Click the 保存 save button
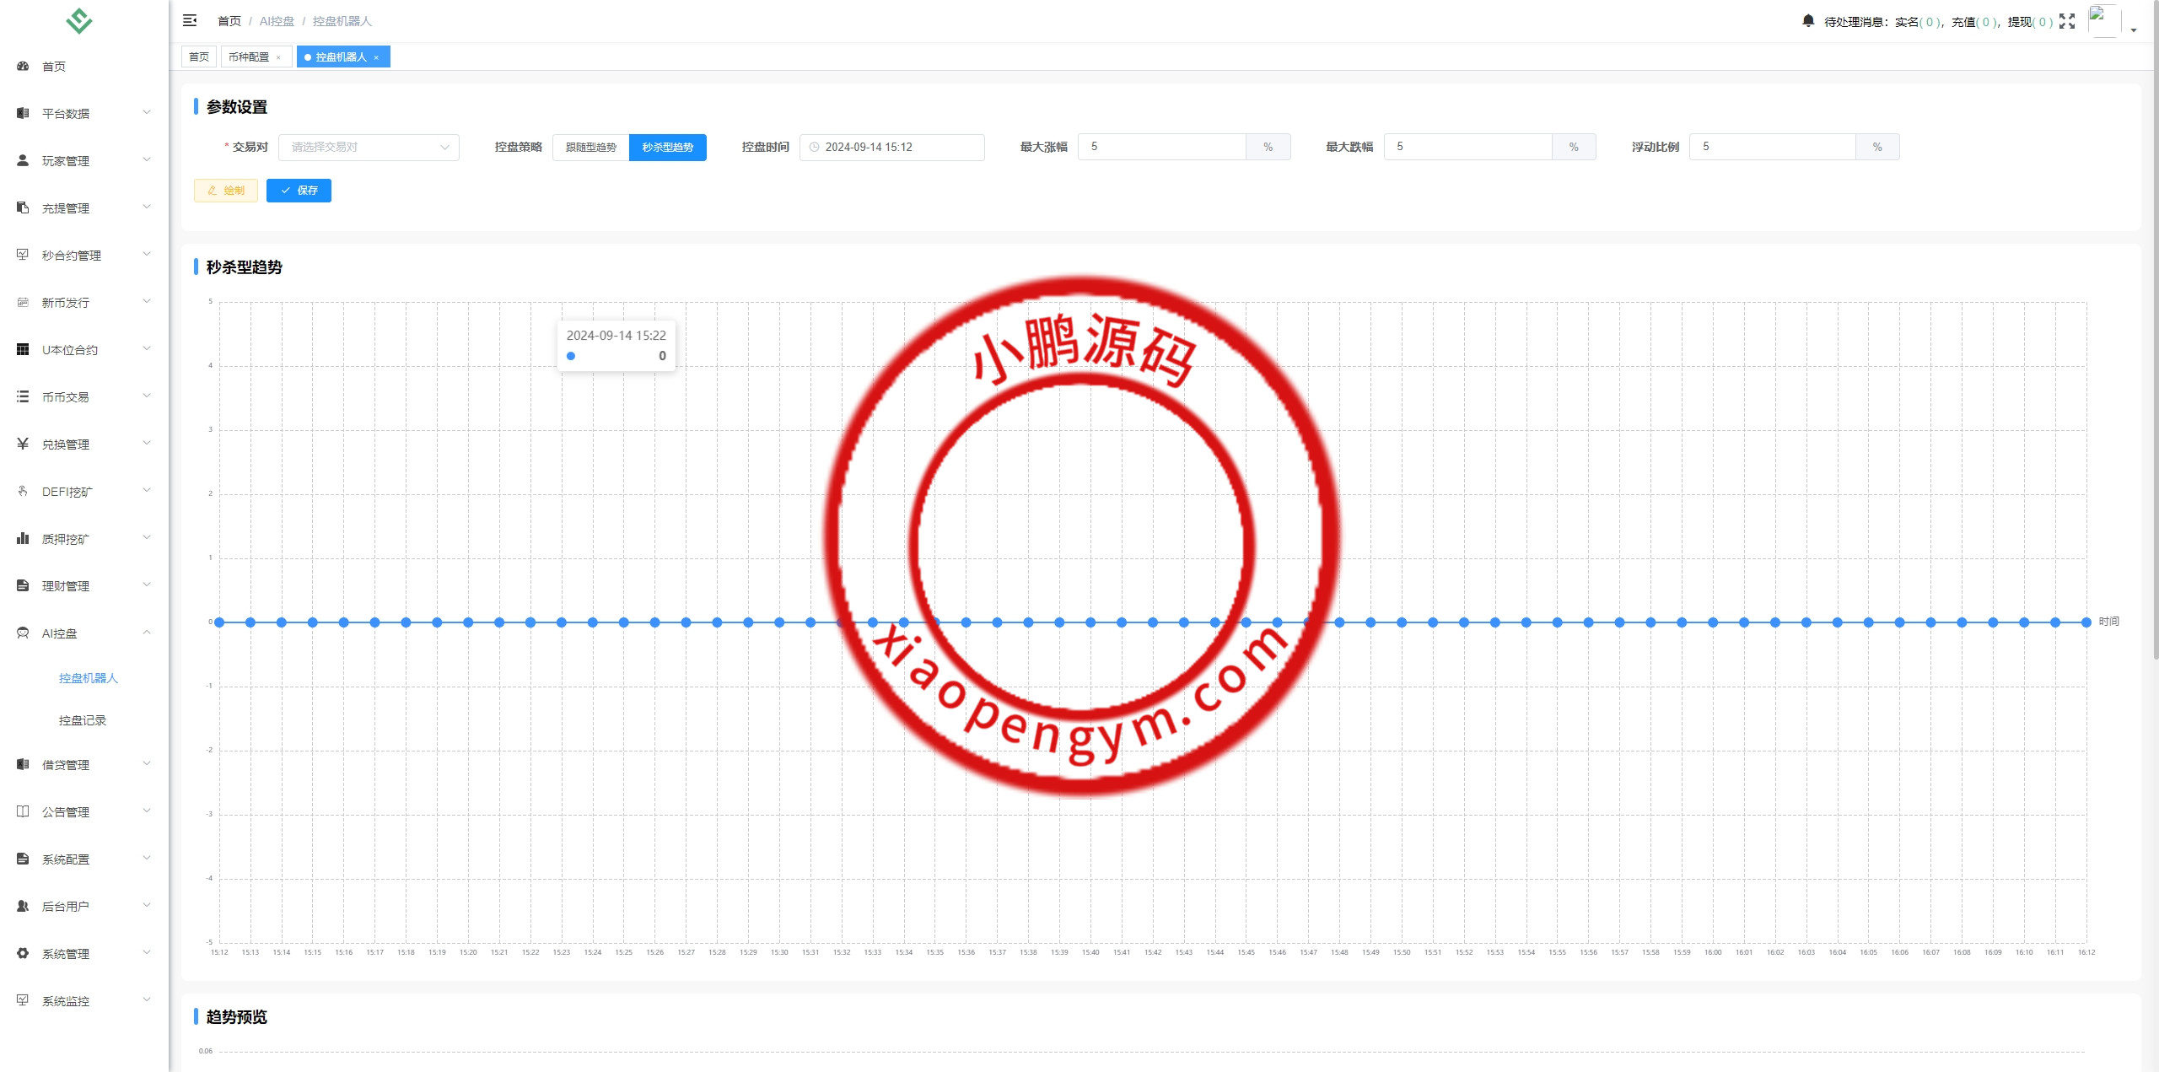Image resolution: width=2159 pixels, height=1072 pixels. 299,191
